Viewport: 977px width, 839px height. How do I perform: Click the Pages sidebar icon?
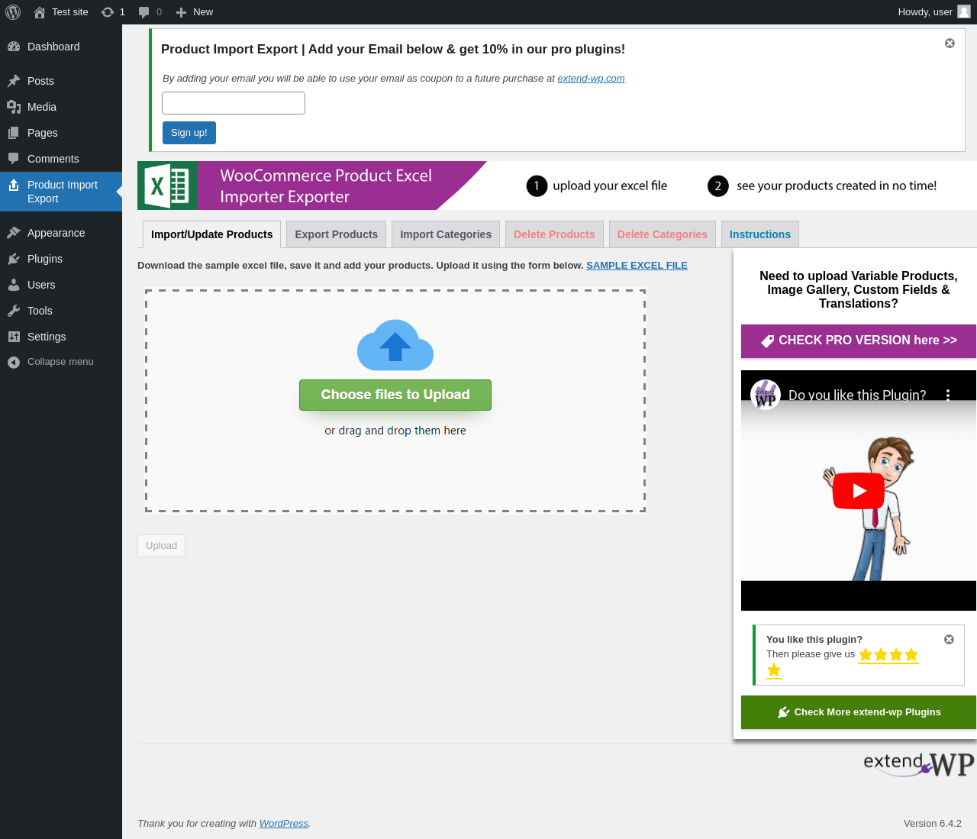point(14,133)
